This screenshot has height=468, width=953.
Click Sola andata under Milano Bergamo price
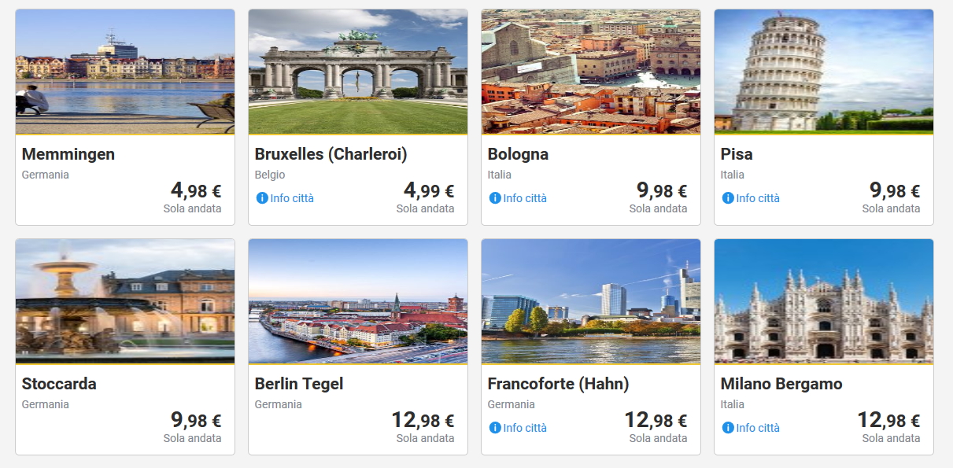pyautogui.click(x=891, y=438)
